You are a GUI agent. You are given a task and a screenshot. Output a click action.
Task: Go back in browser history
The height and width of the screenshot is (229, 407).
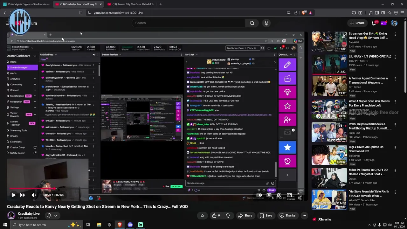(x=5, y=13)
